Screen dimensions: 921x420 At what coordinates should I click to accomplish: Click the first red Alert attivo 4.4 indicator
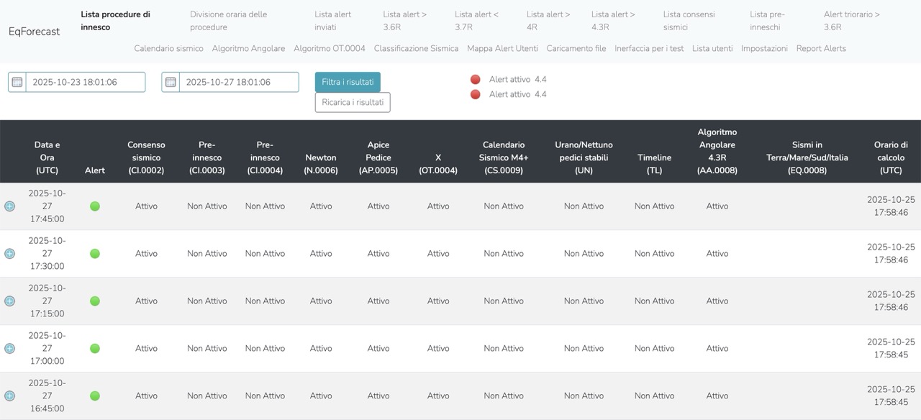click(x=475, y=79)
